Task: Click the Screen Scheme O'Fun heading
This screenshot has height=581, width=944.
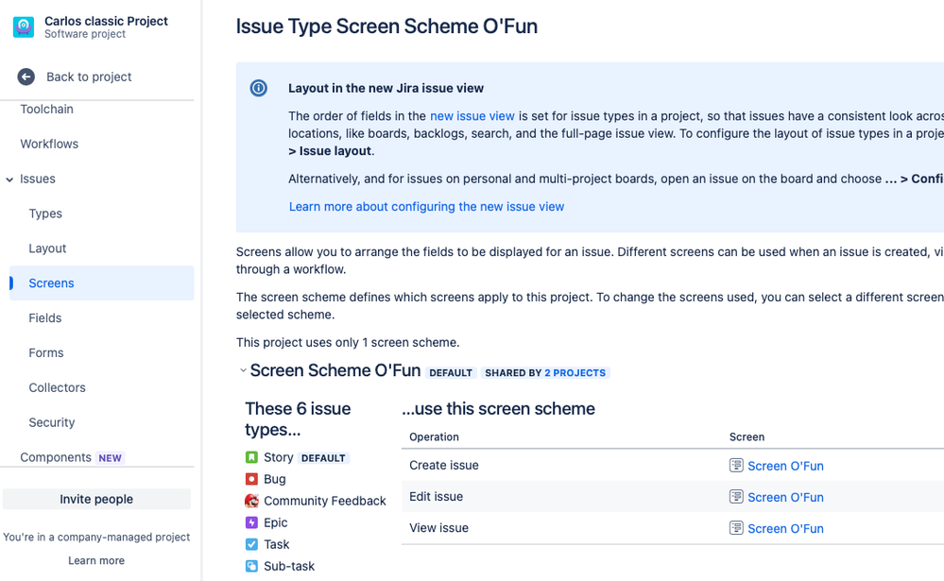Action: click(x=335, y=370)
